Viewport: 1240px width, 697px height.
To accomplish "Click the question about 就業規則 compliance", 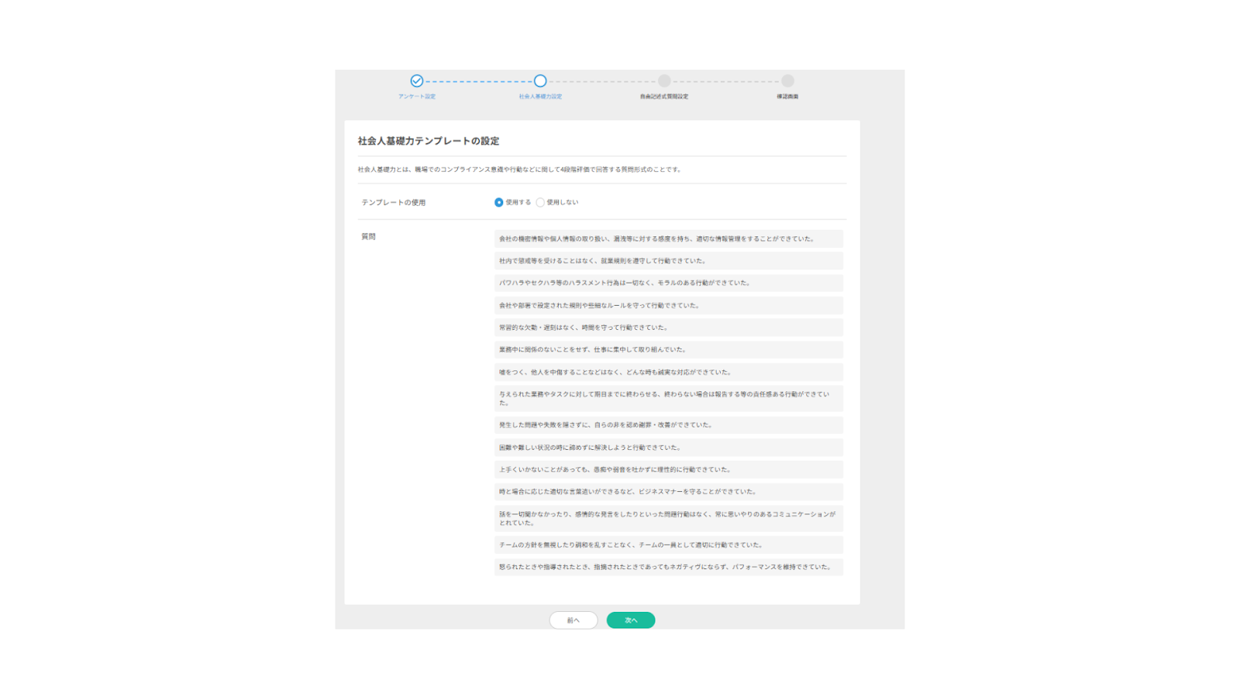I will (668, 261).
